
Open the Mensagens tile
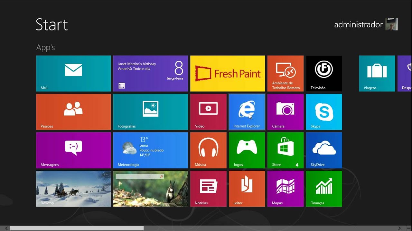click(73, 150)
